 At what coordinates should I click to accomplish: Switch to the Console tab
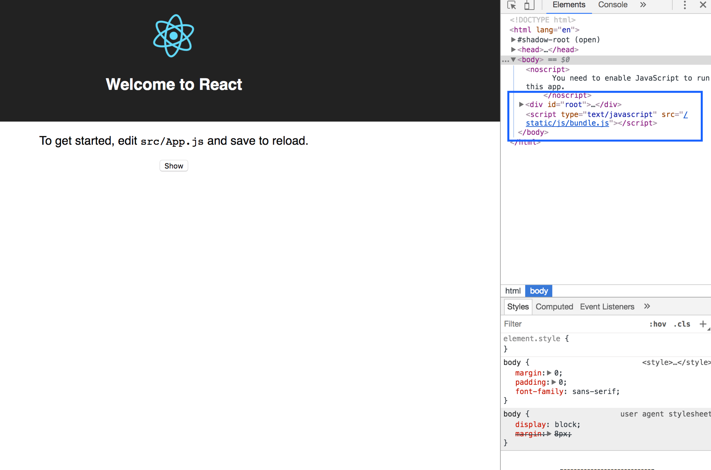click(612, 5)
